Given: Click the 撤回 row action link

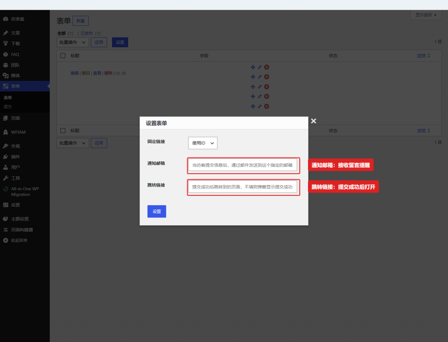Looking at the screenshot, I should pos(86,73).
